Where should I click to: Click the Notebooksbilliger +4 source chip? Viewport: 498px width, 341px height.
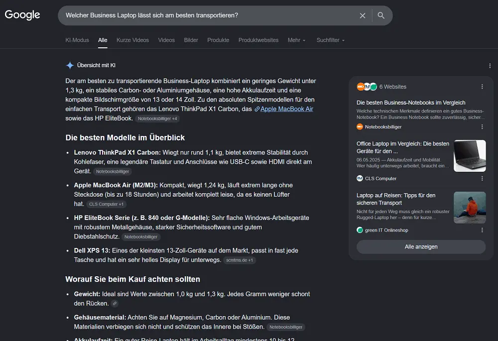(x=157, y=118)
